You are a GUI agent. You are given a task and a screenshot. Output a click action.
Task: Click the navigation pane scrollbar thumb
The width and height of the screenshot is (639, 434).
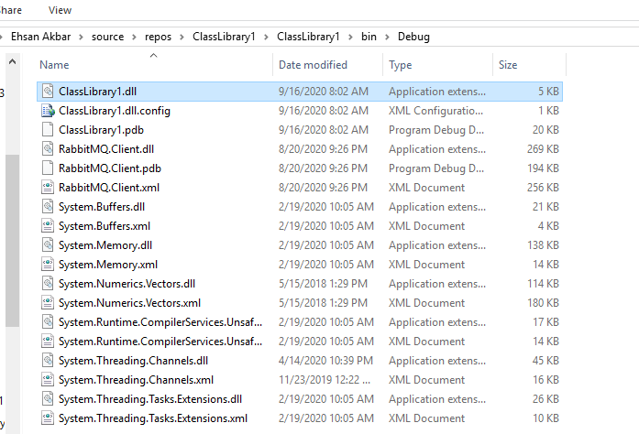coord(13,240)
